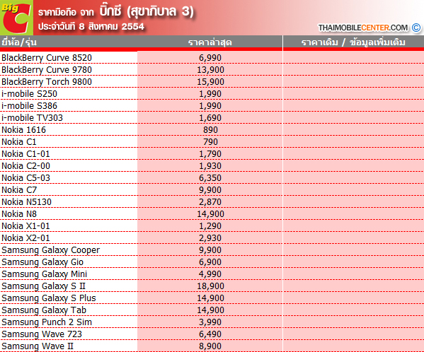This screenshot has width=424, height=352.
Task: Click Samsung Galaxy S II name
Action: tap(43, 286)
